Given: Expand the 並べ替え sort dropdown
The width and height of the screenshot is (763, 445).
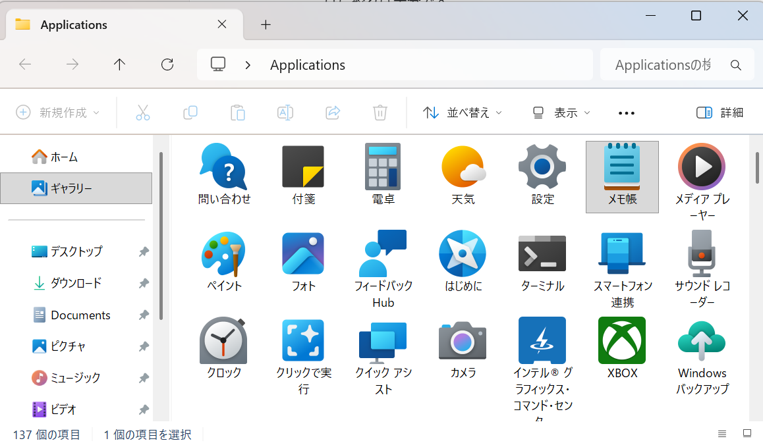Looking at the screenshot, I should coord(463,113).
